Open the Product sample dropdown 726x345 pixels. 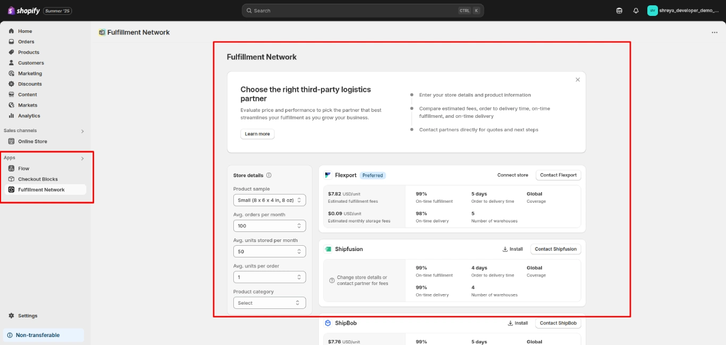pos(269,200)
